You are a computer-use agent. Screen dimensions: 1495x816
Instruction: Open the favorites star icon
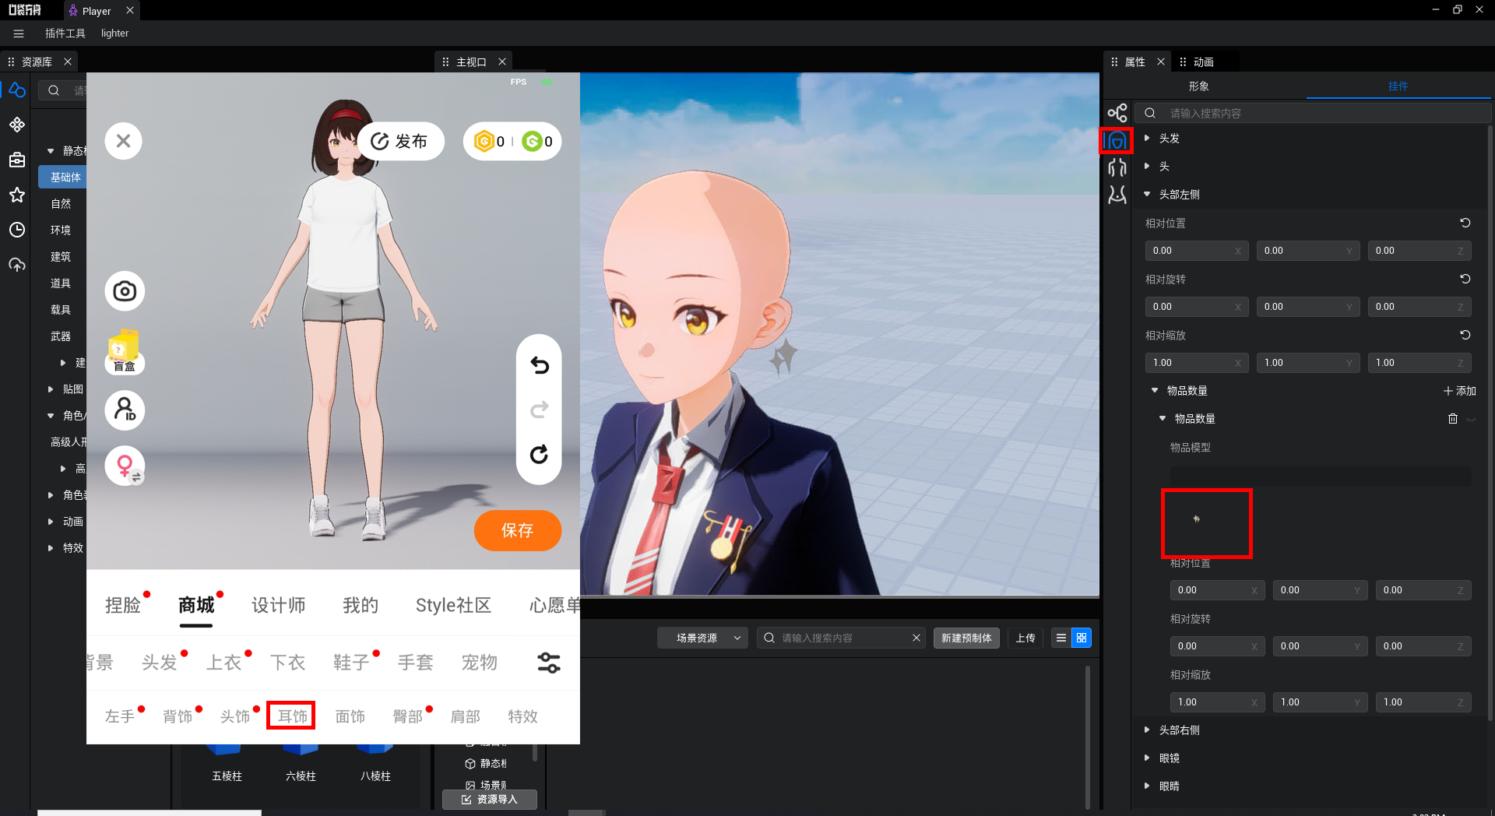17,195
